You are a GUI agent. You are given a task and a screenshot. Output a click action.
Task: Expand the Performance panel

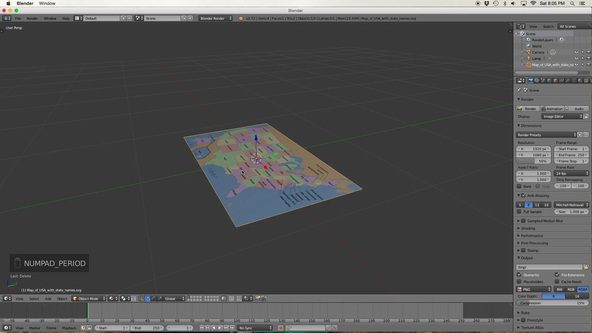pos(532,236)
